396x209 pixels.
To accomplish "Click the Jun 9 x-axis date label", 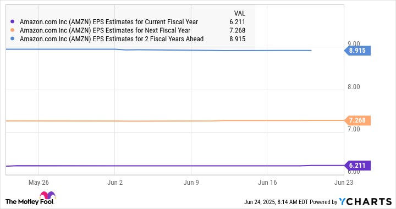I will pos(191,183).
